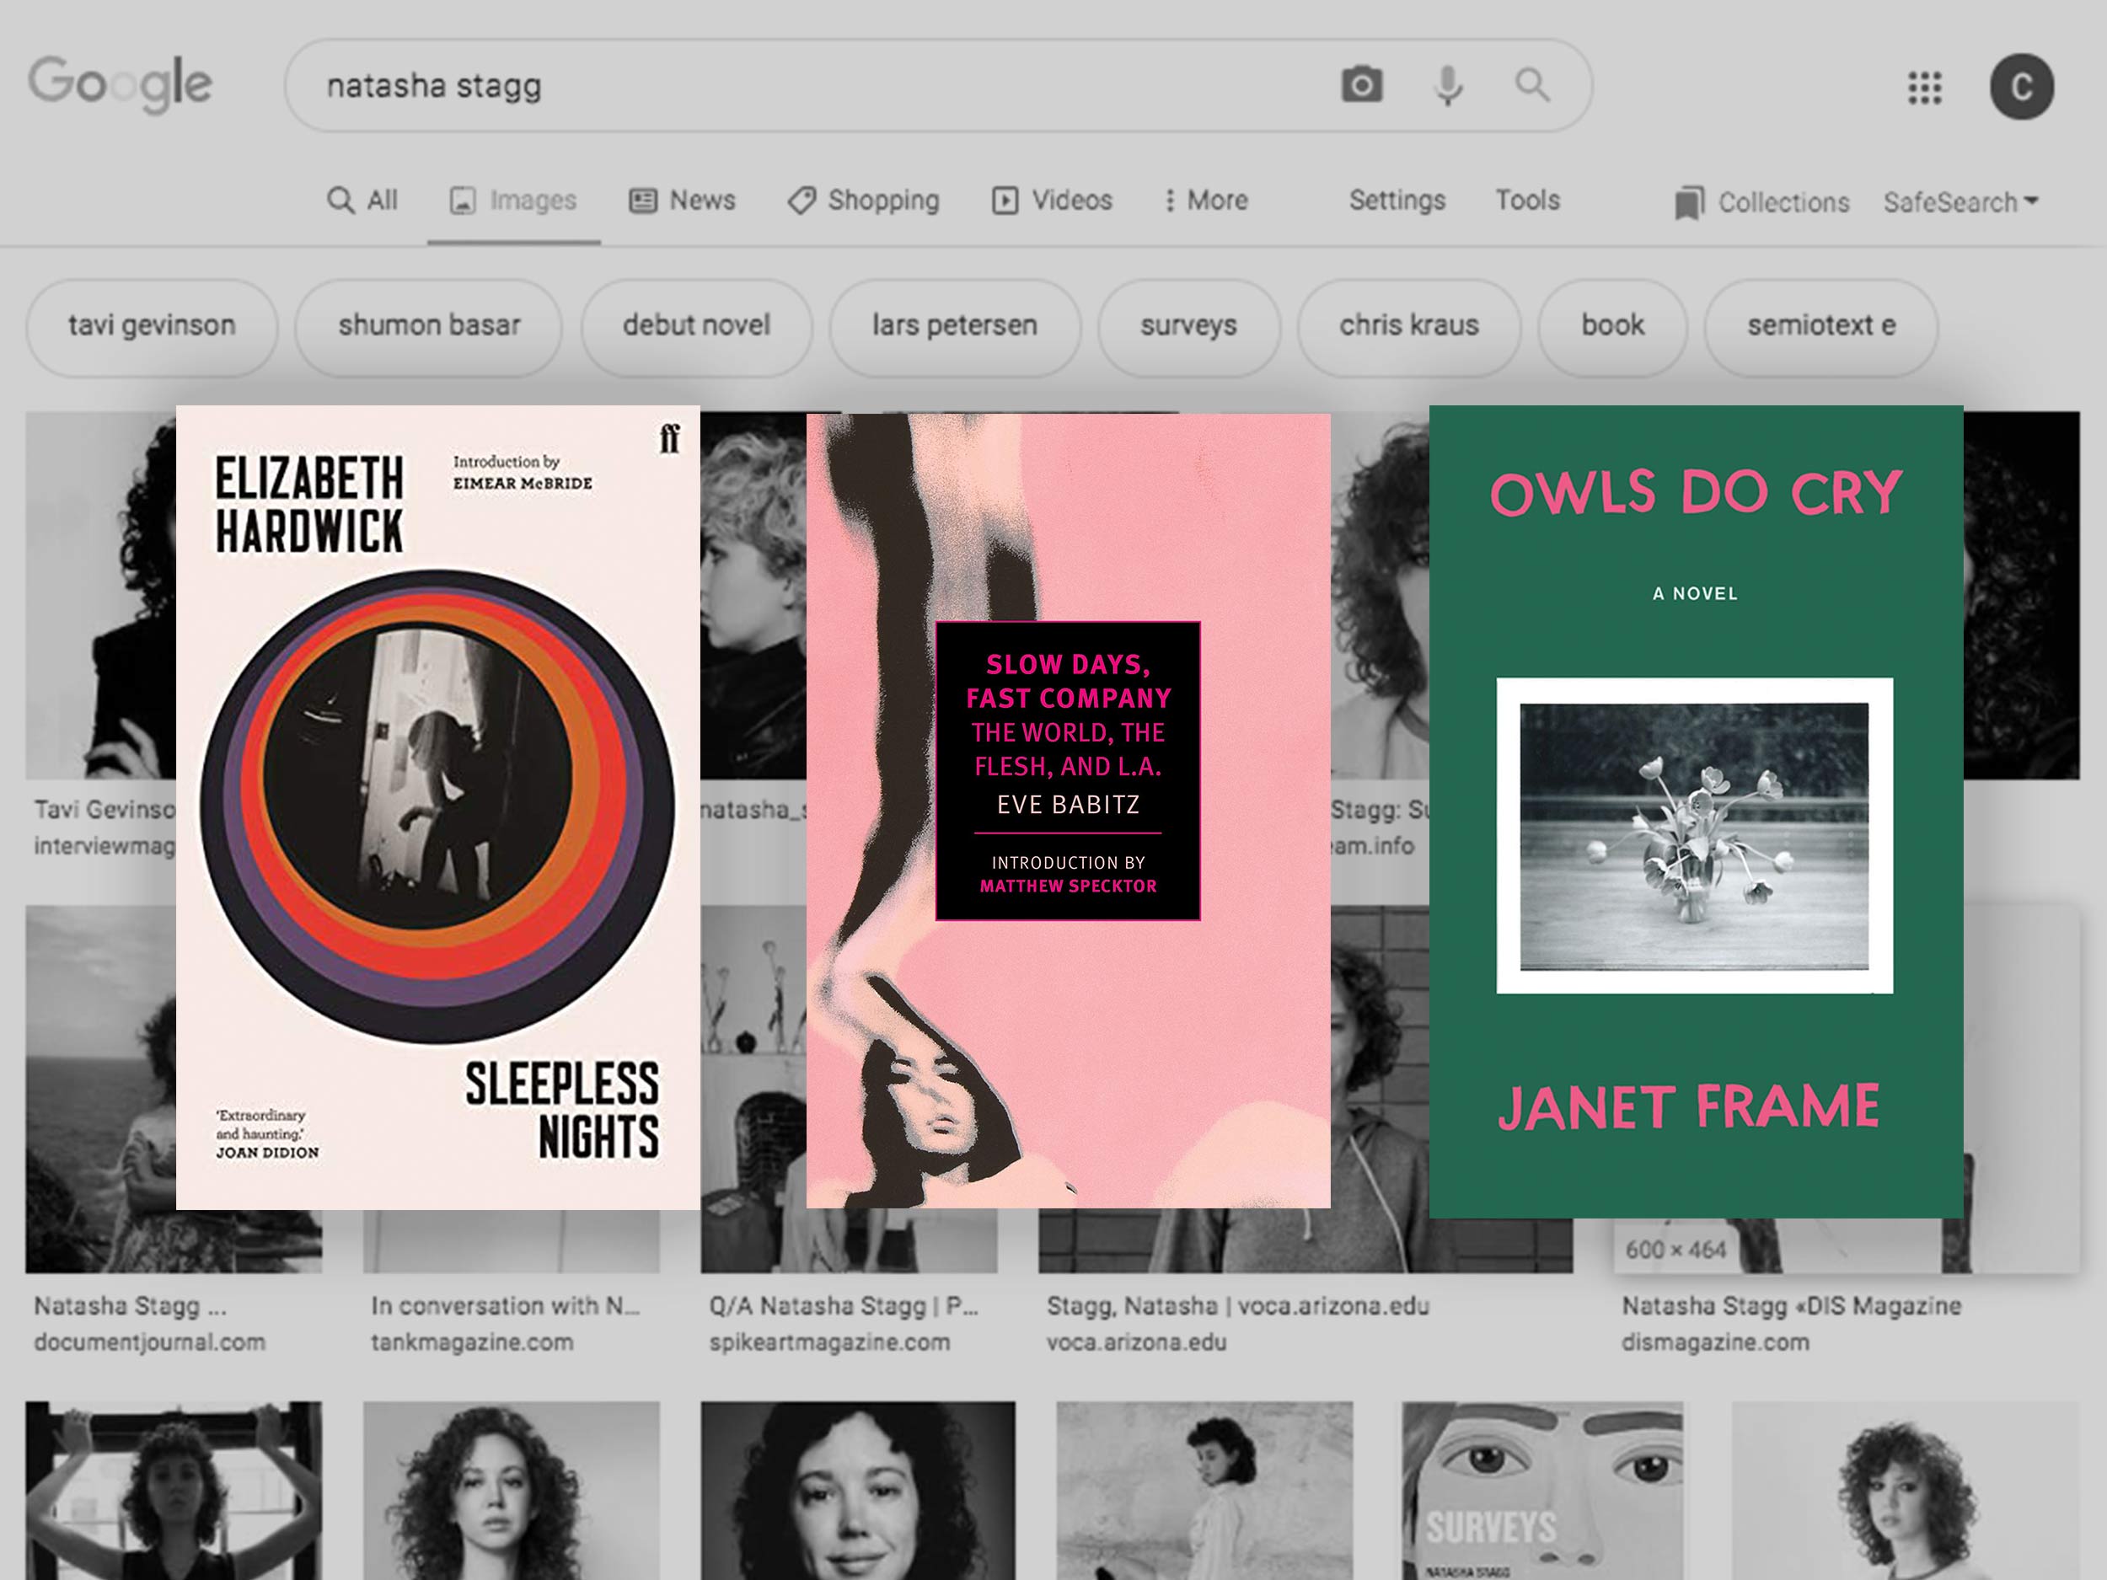This screenshot has height=1580, width=2107.
Task: Filter by lars petersen chip
Action: (954, 327)
